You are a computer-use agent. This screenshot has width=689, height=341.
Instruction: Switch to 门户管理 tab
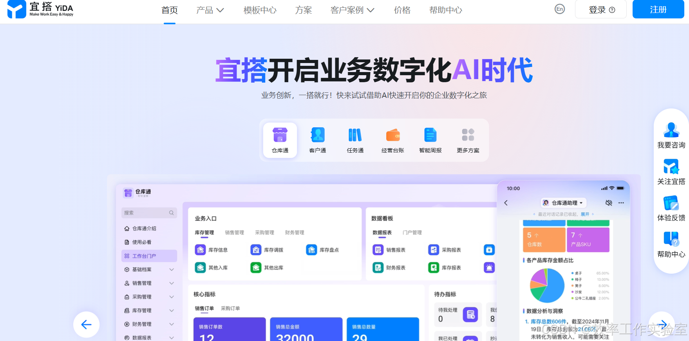click(x=412, y=233)
